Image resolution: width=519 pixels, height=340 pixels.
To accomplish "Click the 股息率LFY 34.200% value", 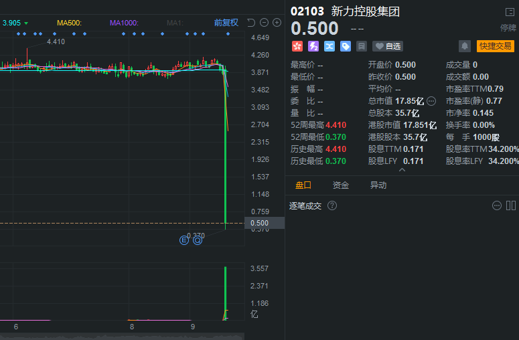I will (x=504, y=161).
